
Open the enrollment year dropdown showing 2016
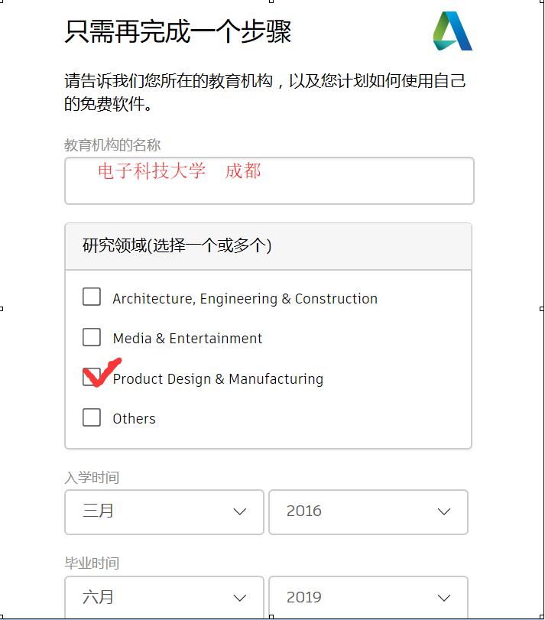pos(368,512)
